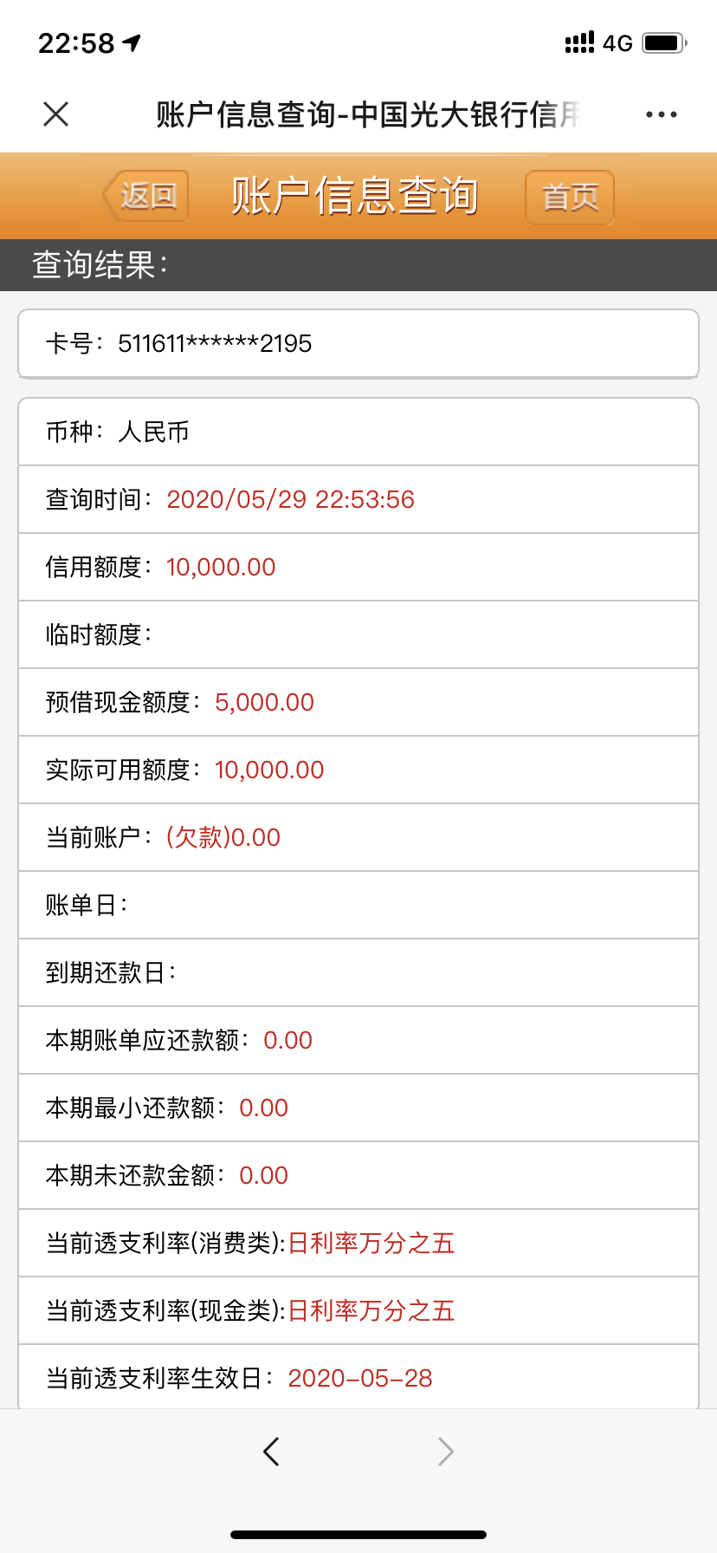Tap the 当前账户 (欠款)0.00 row
Image resolution: width=717 pixels, height=1553 pixels.
point(358,837)
